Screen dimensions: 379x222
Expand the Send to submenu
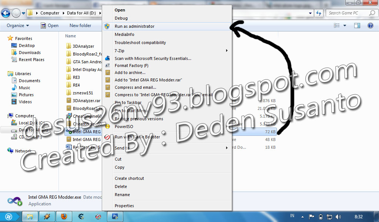(x=167, y=148)
